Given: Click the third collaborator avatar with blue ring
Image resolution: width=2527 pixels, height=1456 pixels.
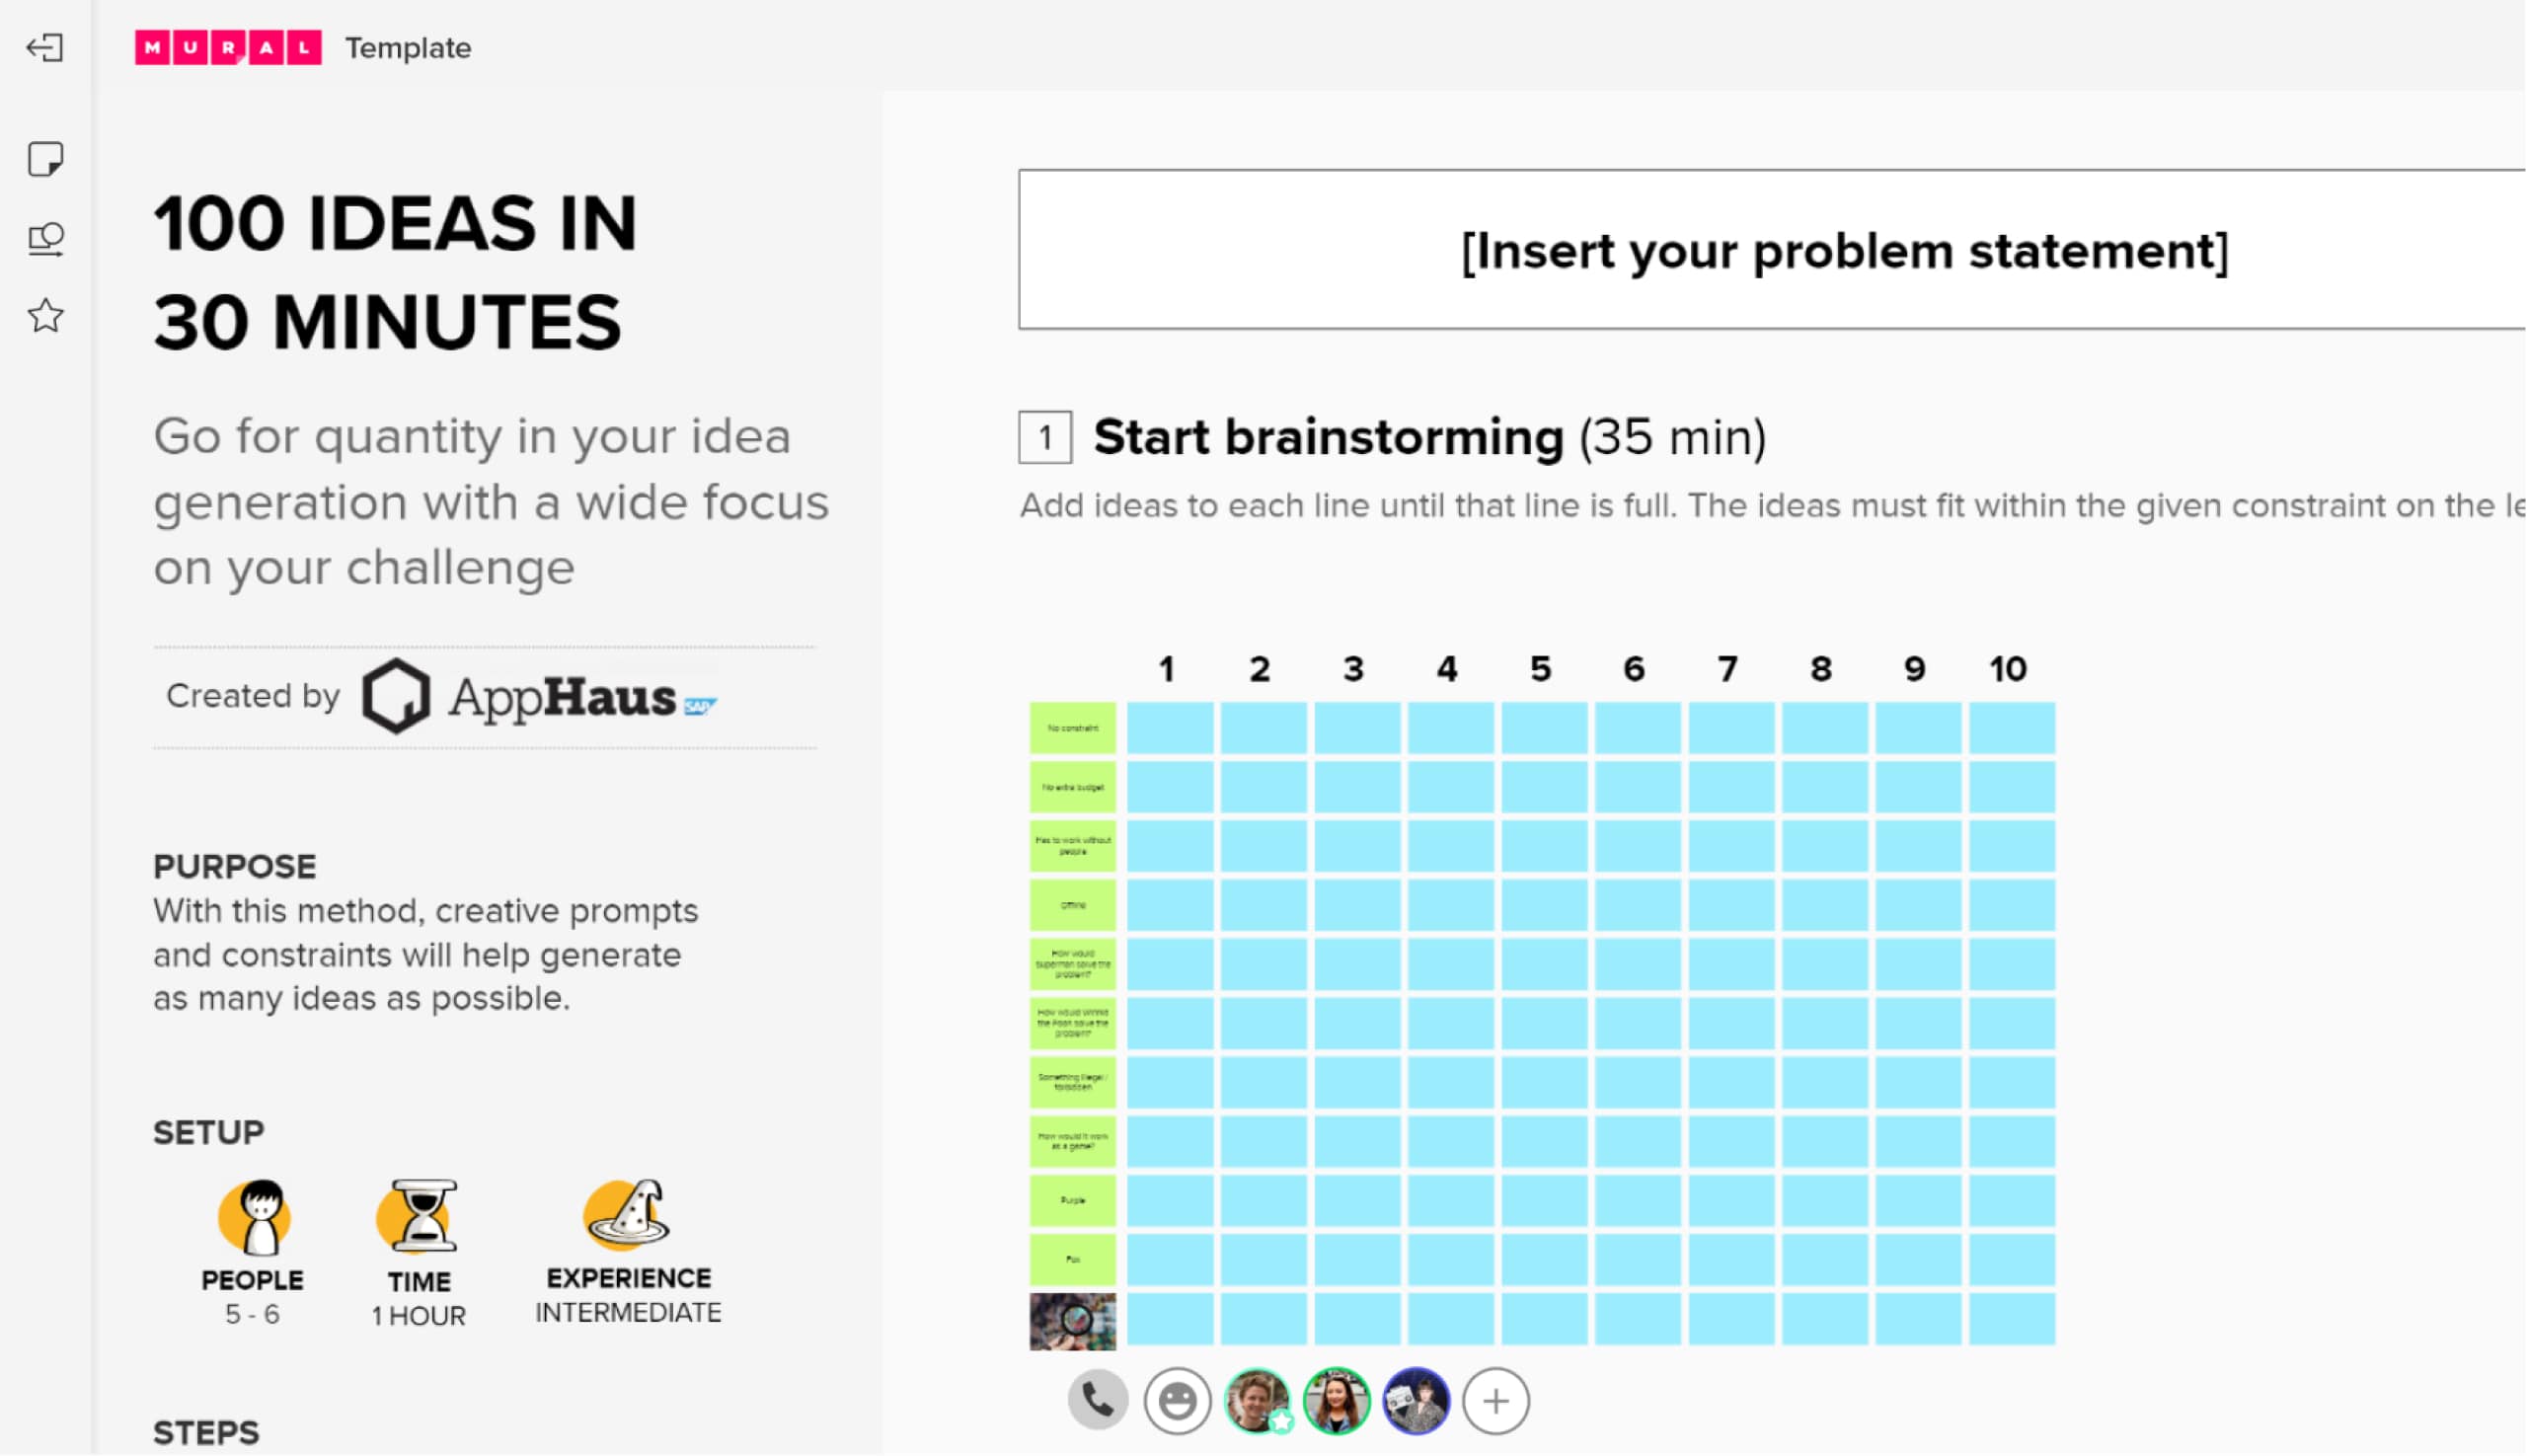Looking at the screenshot, I should 1415,1400.
